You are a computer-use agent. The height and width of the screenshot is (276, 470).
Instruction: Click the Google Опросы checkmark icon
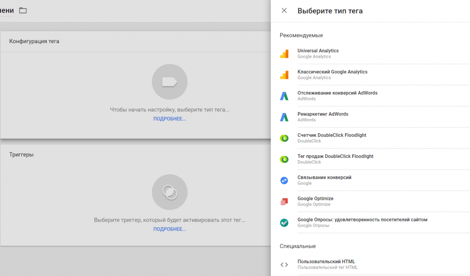[284, 223]
